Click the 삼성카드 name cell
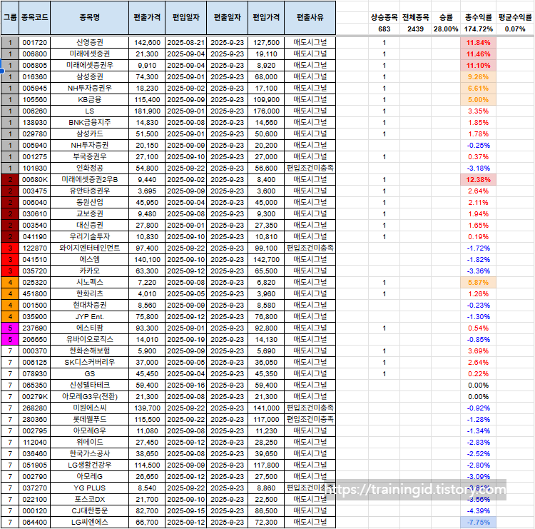This screenshot has width=535, height=529. tap(89, 134)
